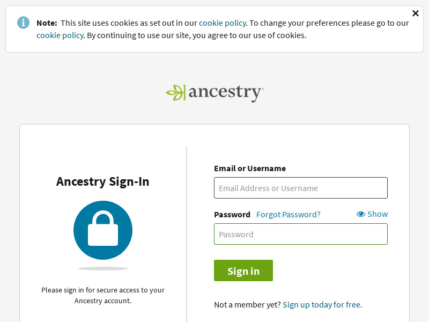
Task: Click the green checkmark-style lock circle
Action: click(103, 230)
